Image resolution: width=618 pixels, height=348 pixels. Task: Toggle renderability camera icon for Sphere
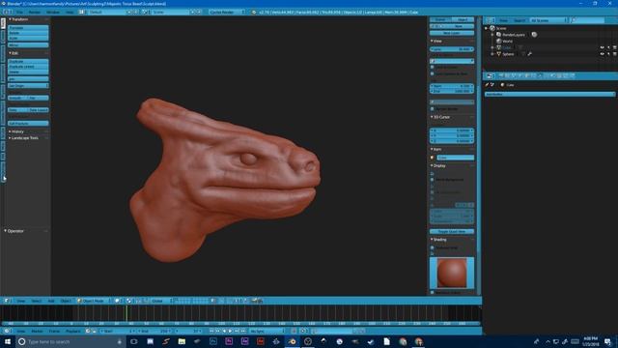pos(614,54)
